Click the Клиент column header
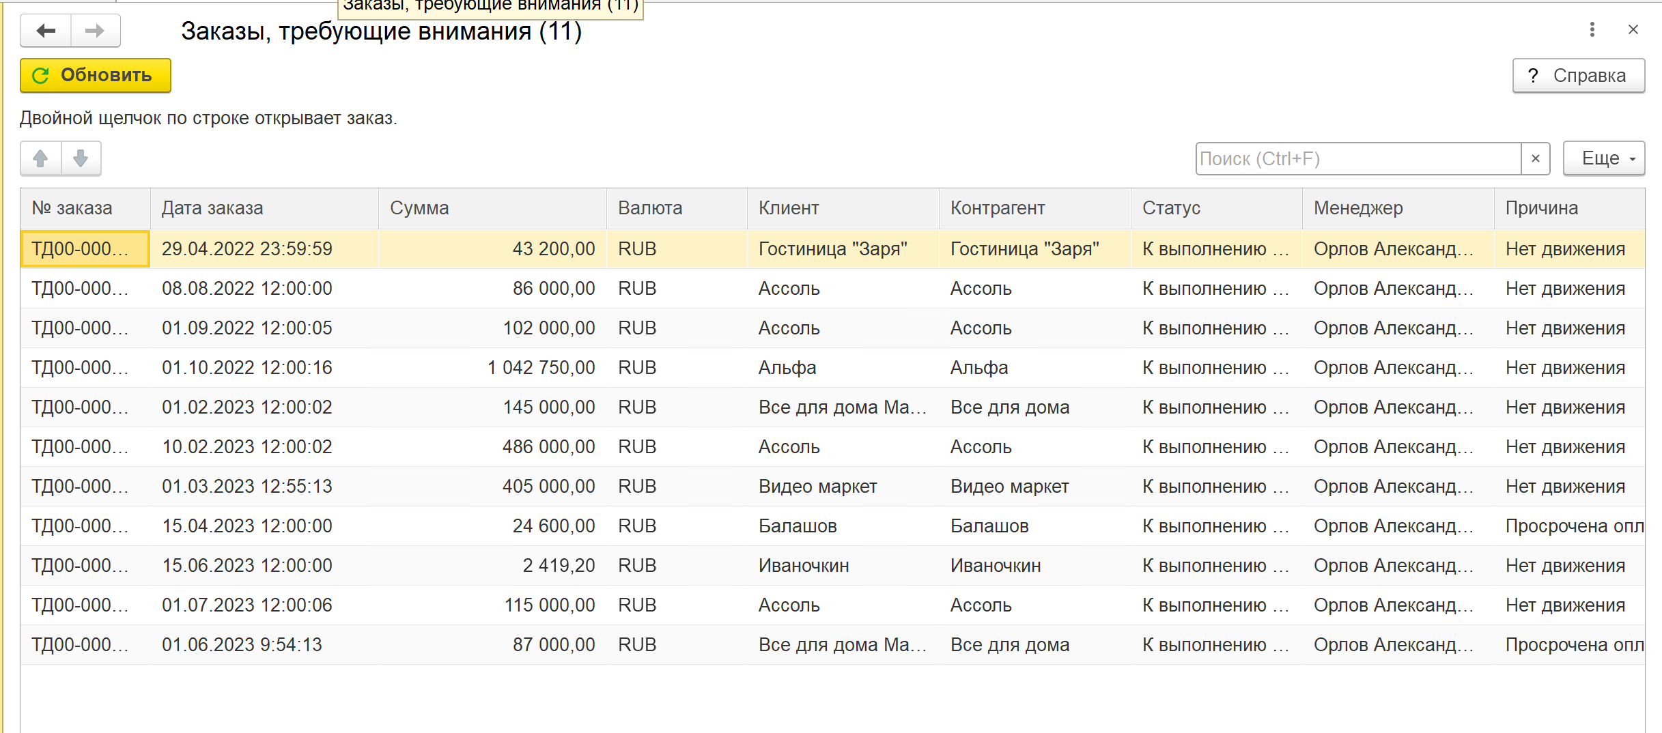This screenshot has width=1662, height=733. (x=843, y=208)
